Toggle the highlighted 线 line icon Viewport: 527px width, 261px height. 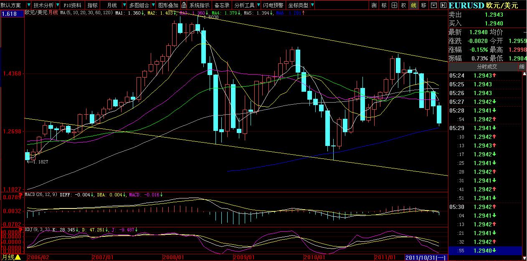pyautogui.click(x=413, y=5)
